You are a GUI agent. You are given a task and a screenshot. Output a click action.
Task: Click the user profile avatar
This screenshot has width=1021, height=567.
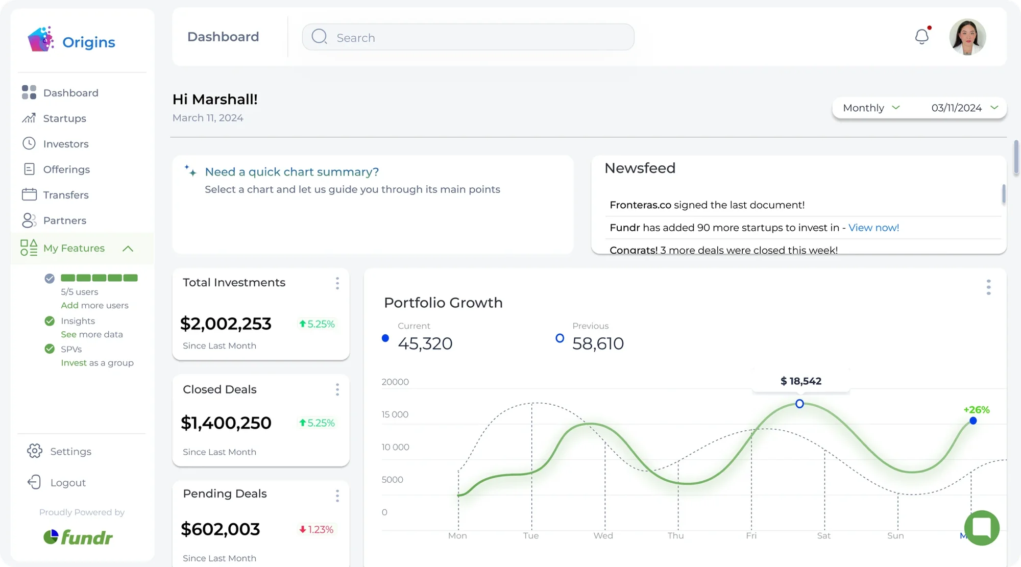(x=967, y=37)
